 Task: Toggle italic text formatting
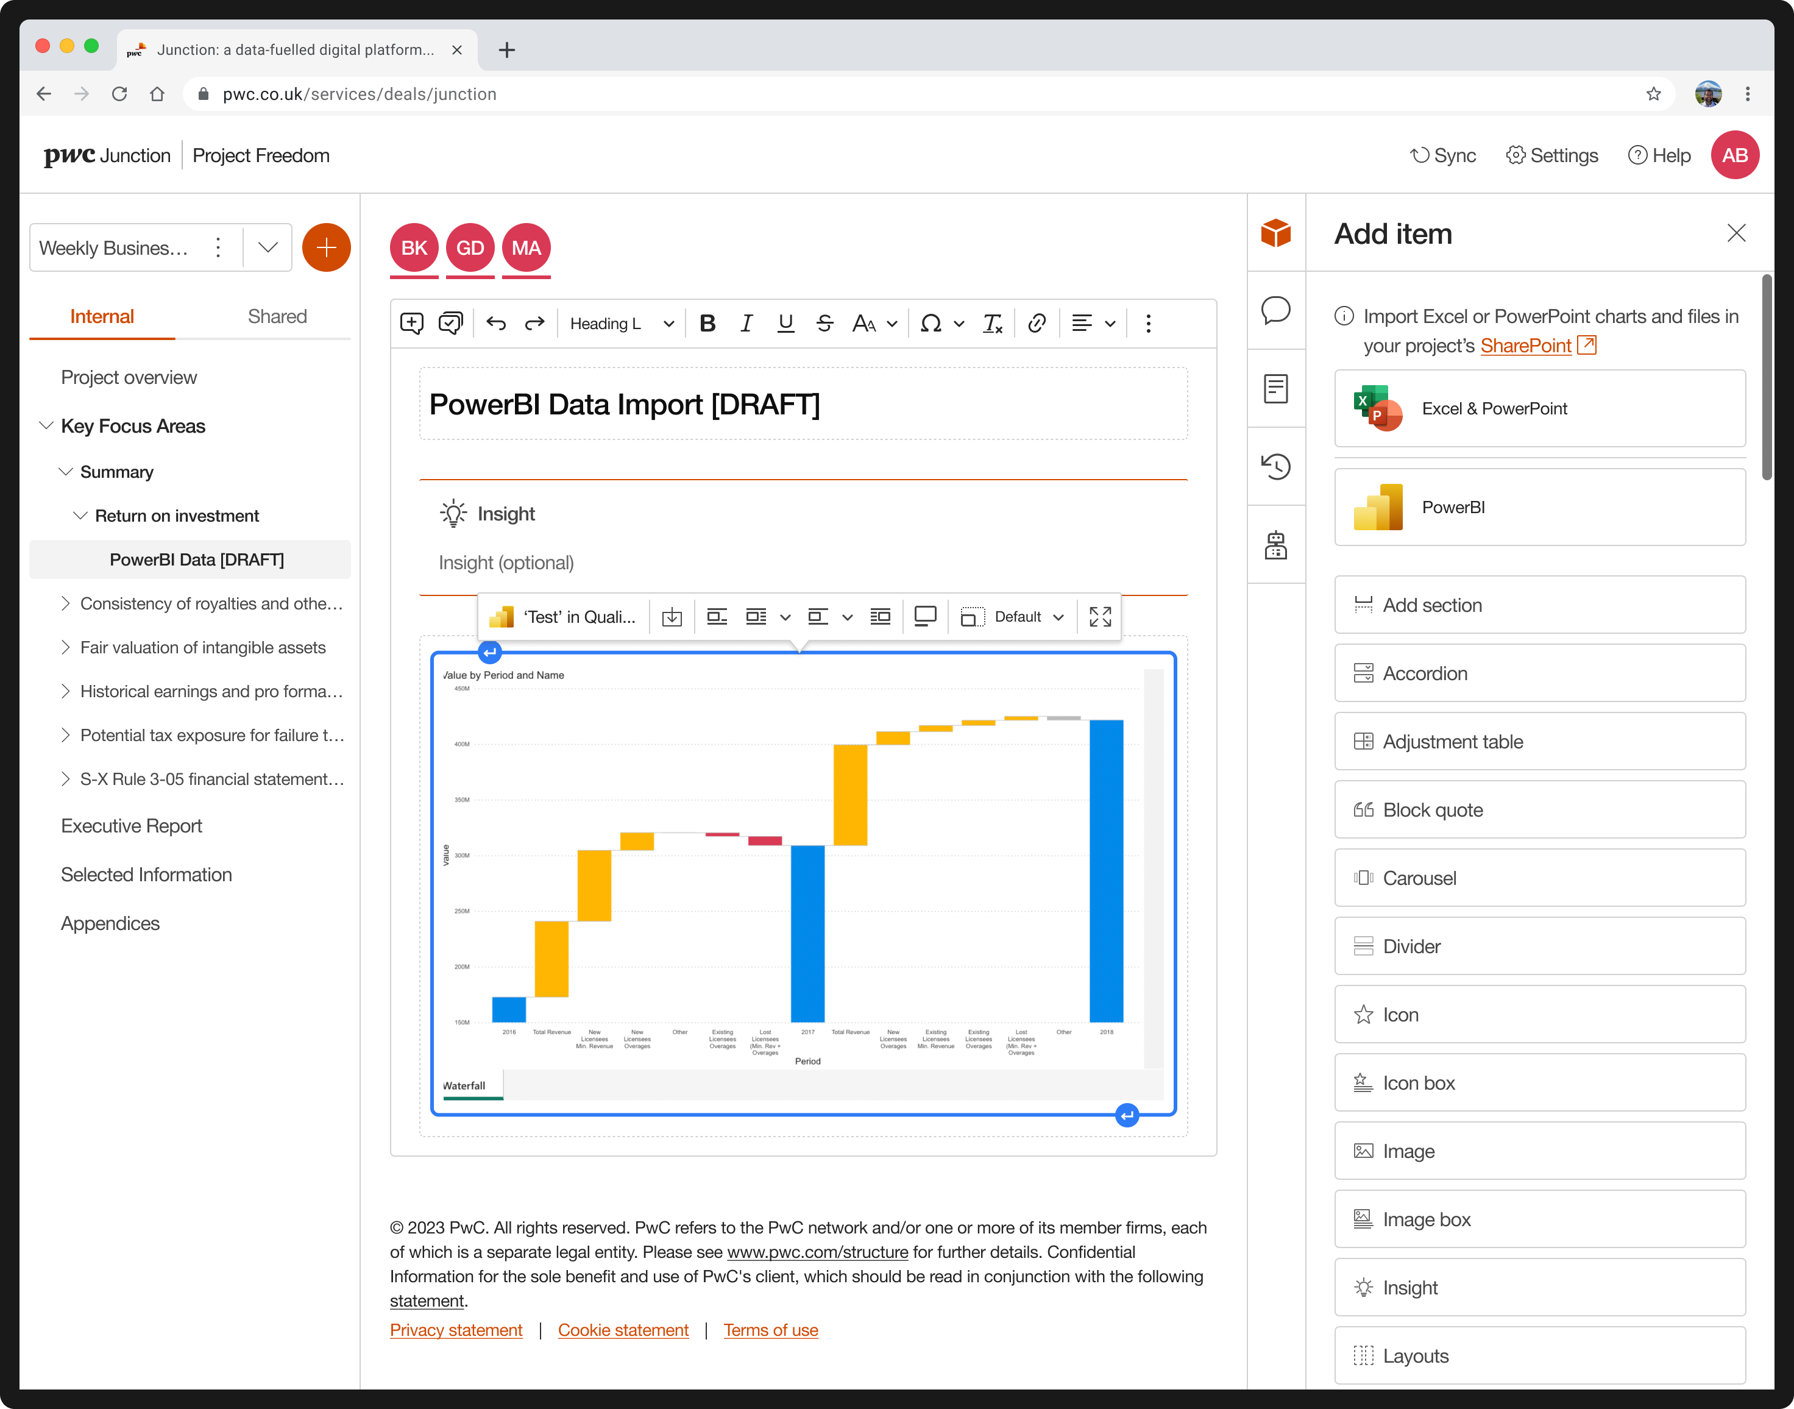[x=746, y=324]
